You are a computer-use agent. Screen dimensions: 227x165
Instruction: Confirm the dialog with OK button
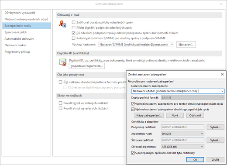click(195, 160)
